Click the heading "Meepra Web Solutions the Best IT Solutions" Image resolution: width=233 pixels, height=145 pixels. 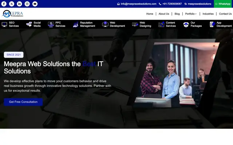click(54, 67)
